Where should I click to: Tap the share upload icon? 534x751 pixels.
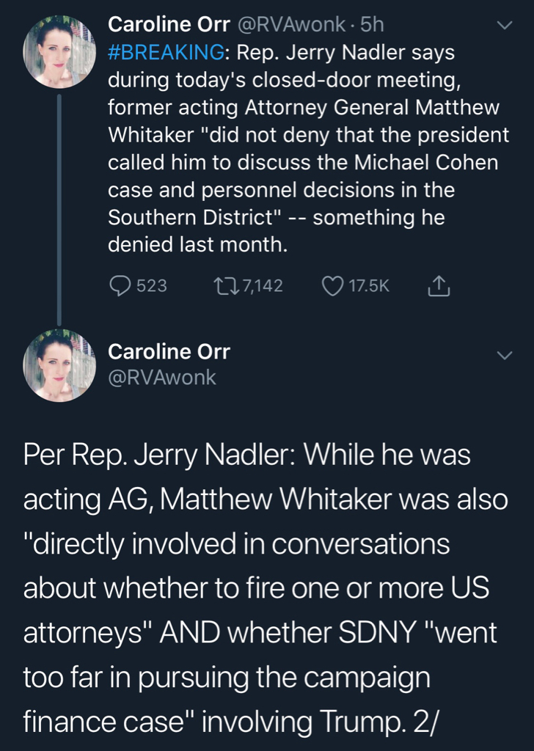point(438,287)
